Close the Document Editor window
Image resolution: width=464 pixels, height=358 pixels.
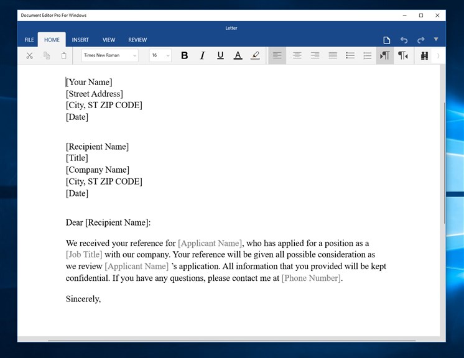click(x=437, y=16)
